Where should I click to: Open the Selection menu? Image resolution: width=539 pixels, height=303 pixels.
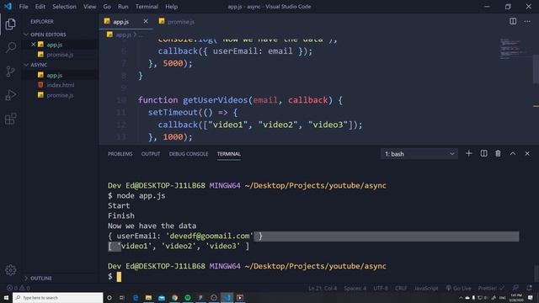tap(64, 7)
